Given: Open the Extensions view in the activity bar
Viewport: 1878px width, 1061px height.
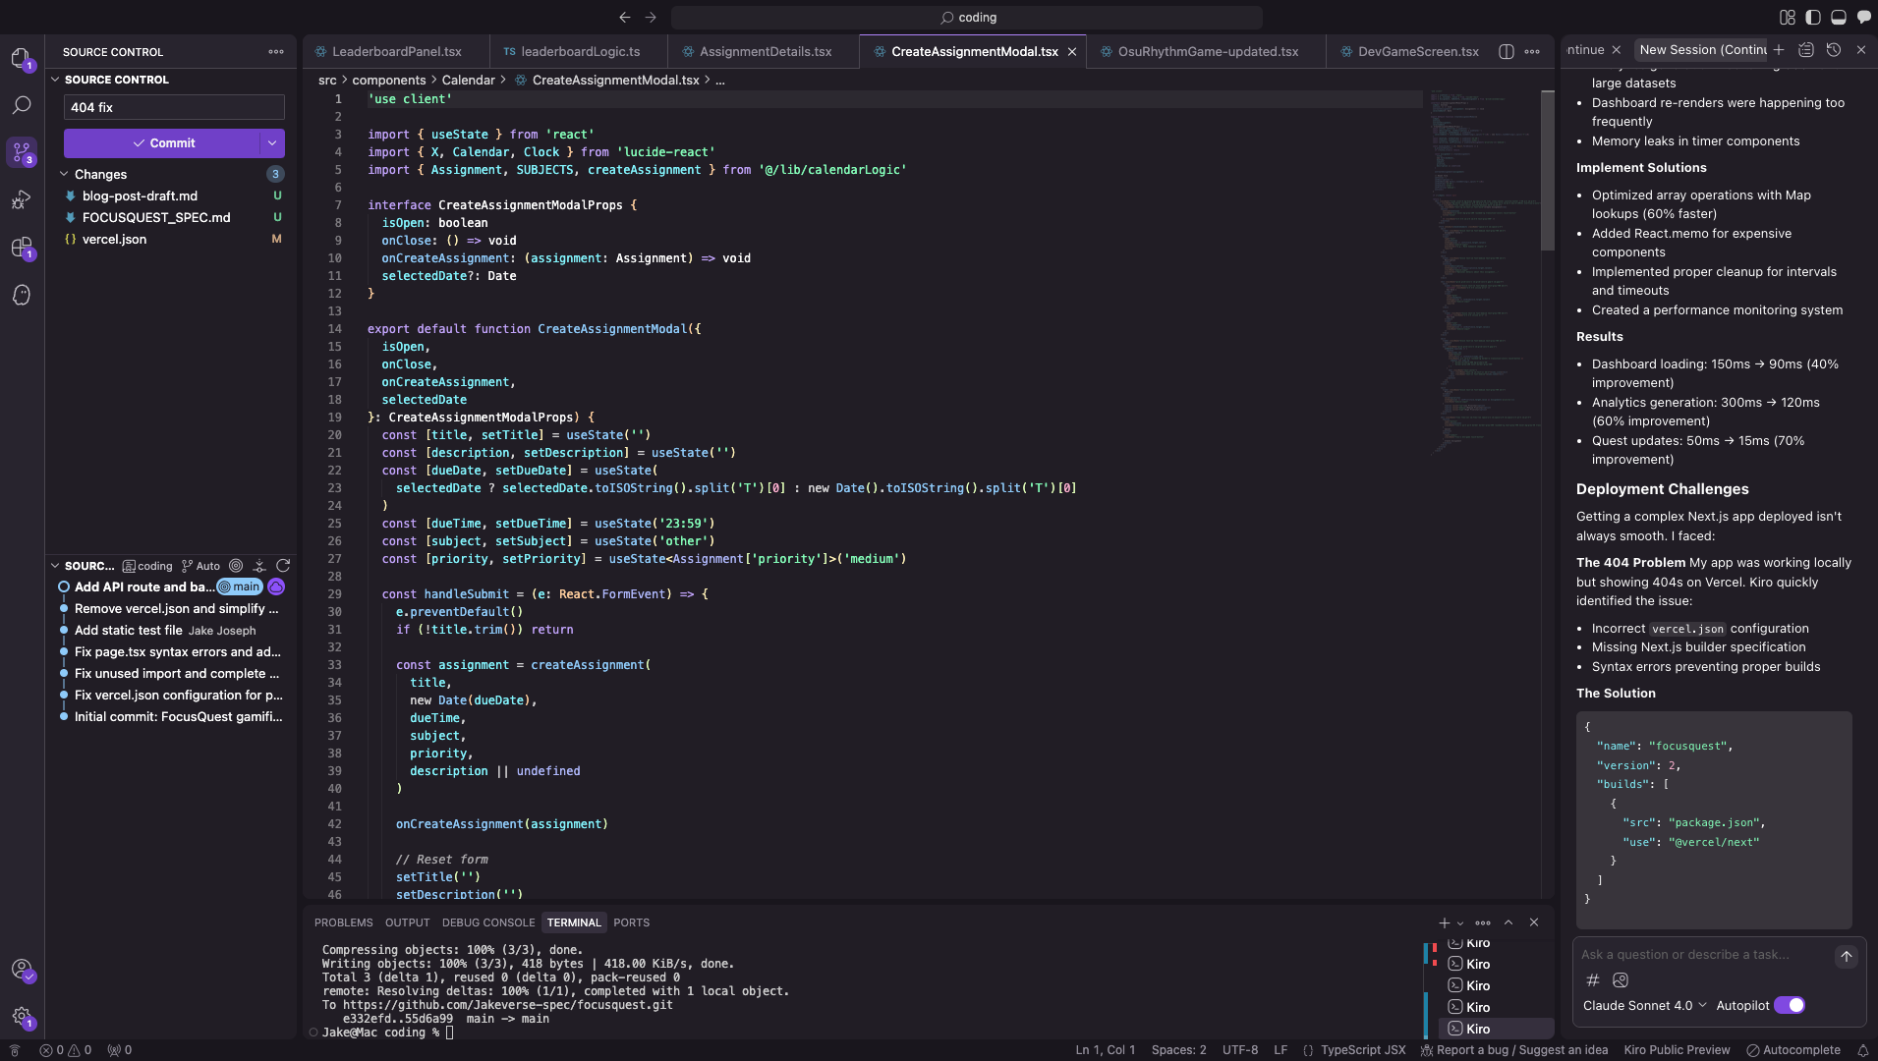Looking at the screenshot, I should pyautogui.click(x=21, y=248).
